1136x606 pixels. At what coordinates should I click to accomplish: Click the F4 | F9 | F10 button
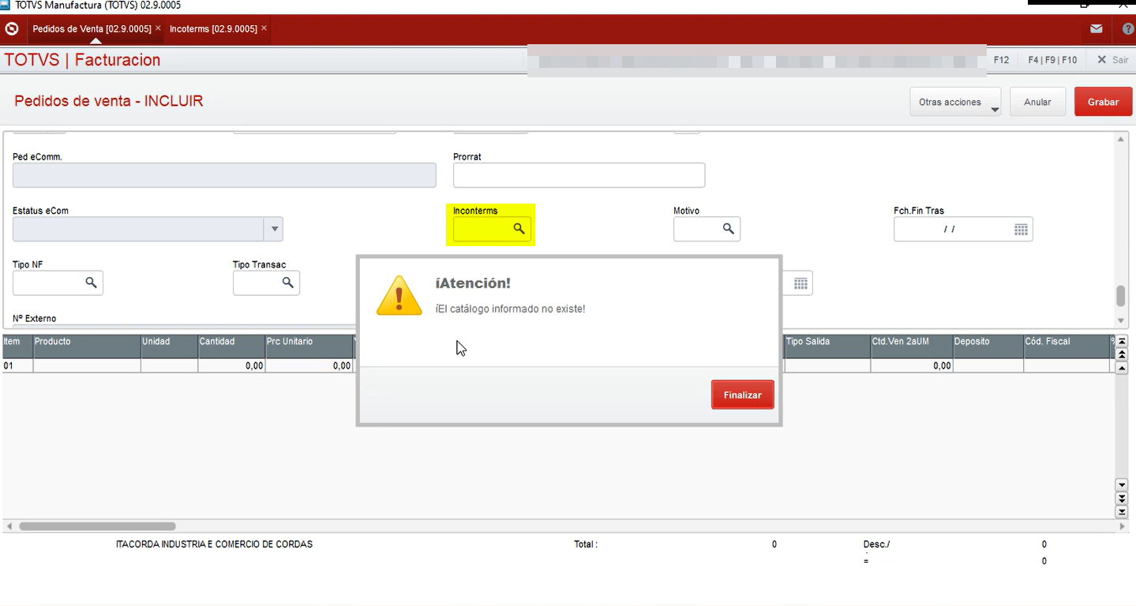click(1052, 60)
